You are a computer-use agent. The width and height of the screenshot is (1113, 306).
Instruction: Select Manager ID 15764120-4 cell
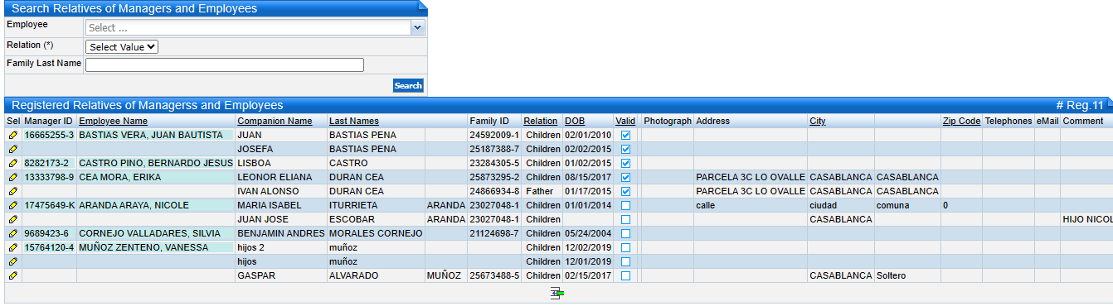tap(49, 247)
